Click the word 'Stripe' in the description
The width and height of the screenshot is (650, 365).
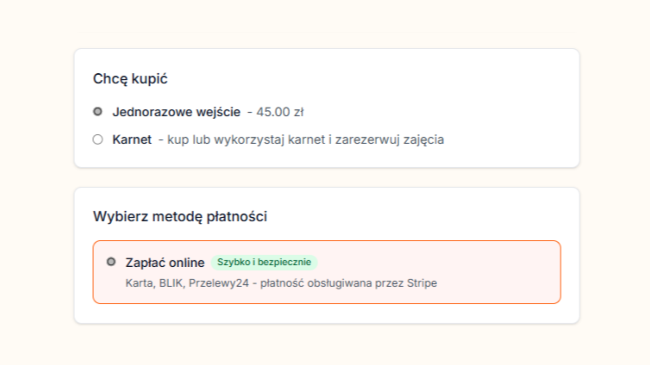pos(422,283)
